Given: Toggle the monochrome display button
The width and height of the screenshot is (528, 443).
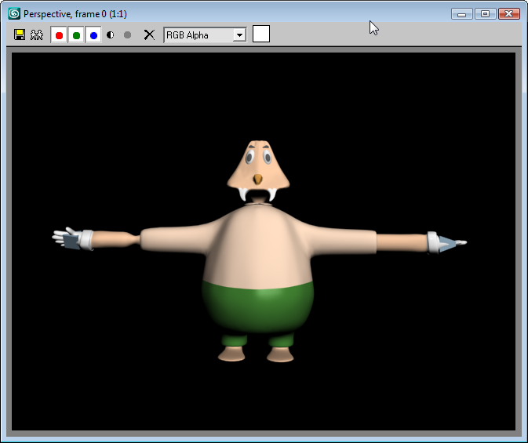Looking at the screenshot, I should 127,35.
